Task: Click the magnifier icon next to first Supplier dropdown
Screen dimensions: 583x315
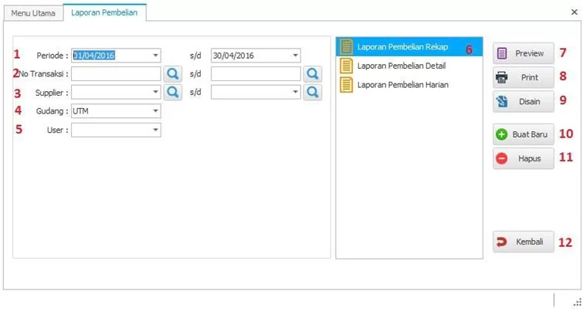Action: 172,93
